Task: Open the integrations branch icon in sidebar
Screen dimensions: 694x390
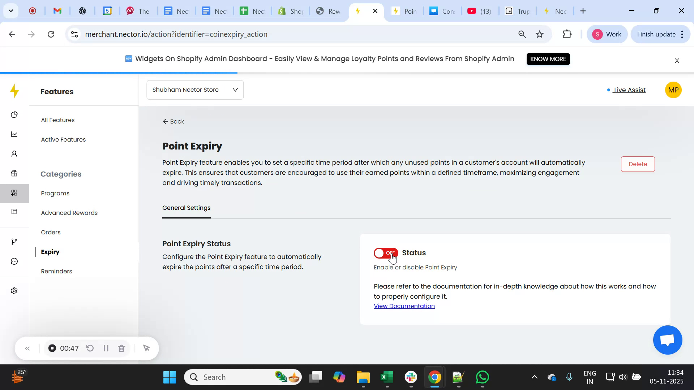Action: click(x=14, y=241)
